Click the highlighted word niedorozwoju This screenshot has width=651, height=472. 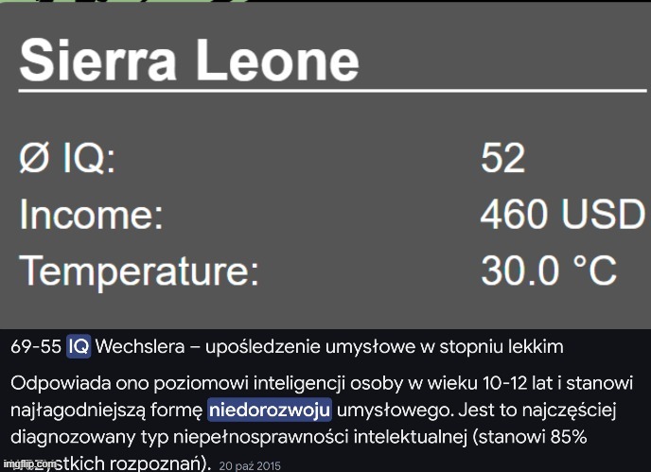270,411
